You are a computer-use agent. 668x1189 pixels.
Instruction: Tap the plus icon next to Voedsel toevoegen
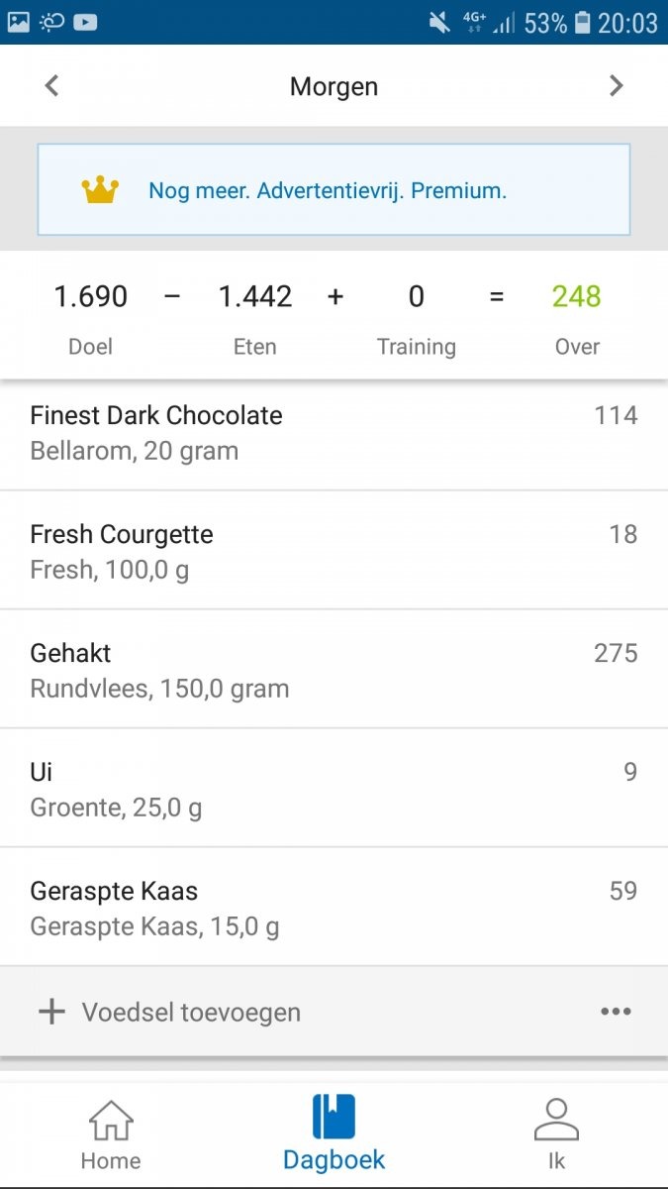coord(48,1012)
